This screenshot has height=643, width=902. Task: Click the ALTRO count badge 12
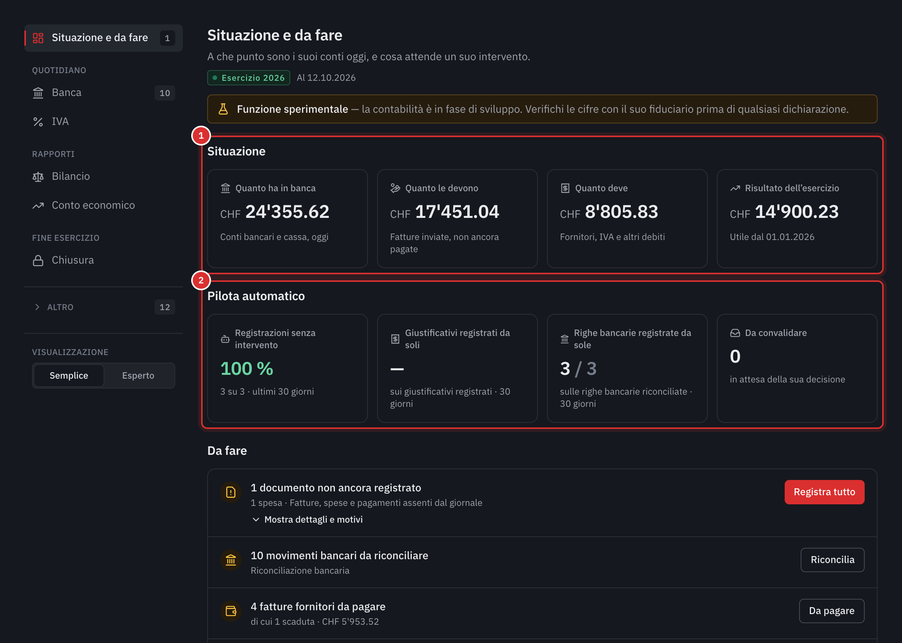click(x=165, y=307)
